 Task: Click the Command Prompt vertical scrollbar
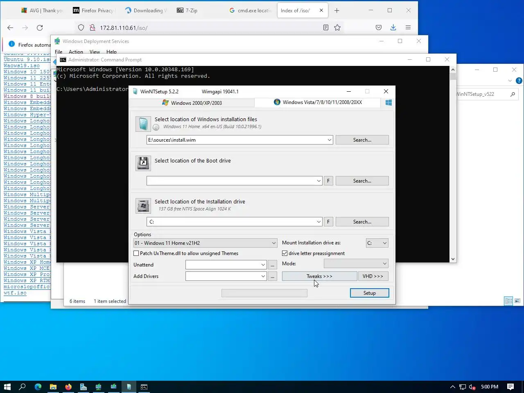point(453,164)
